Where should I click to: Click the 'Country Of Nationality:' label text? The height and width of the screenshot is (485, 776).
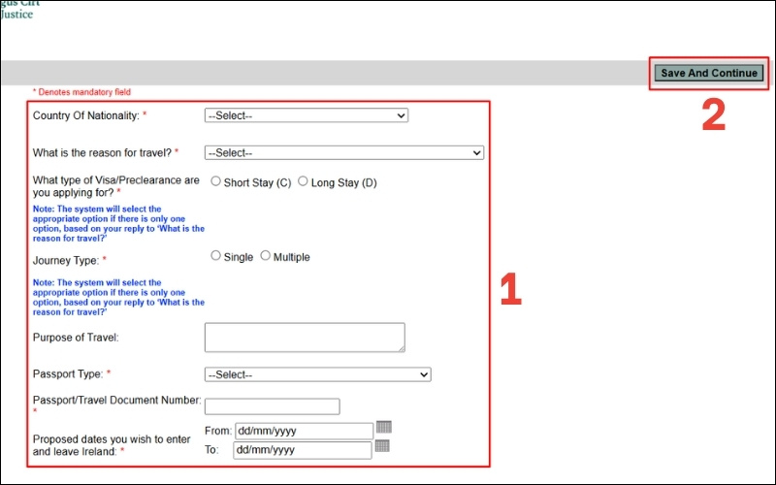[85, 115]
